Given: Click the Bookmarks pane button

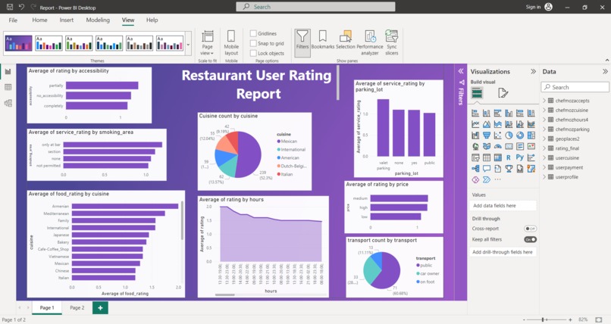Looking at the screenshot, I should tap(323, 40).
